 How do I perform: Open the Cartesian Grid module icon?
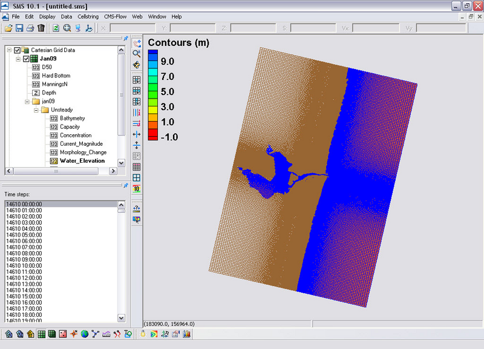coord(41,334)
